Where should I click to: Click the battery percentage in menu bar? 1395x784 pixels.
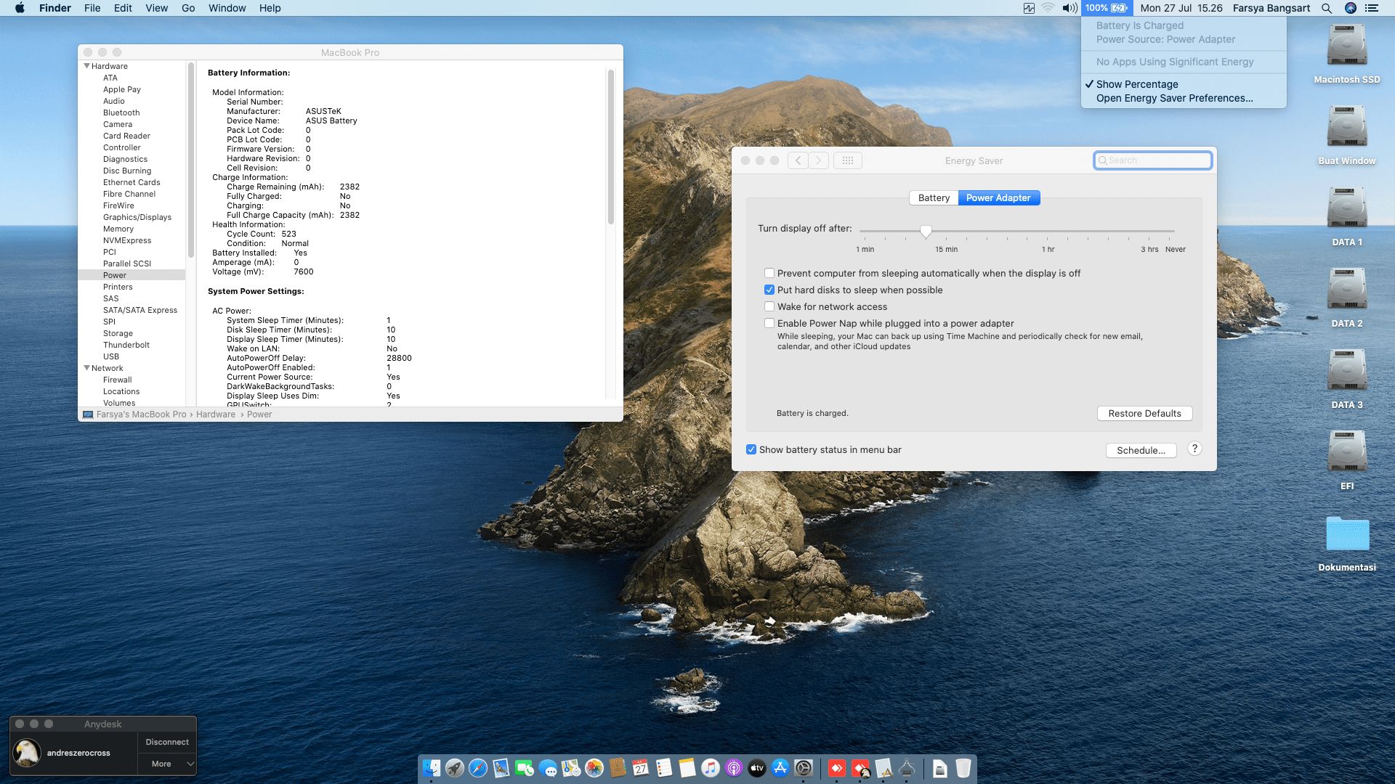[1105, 8]
